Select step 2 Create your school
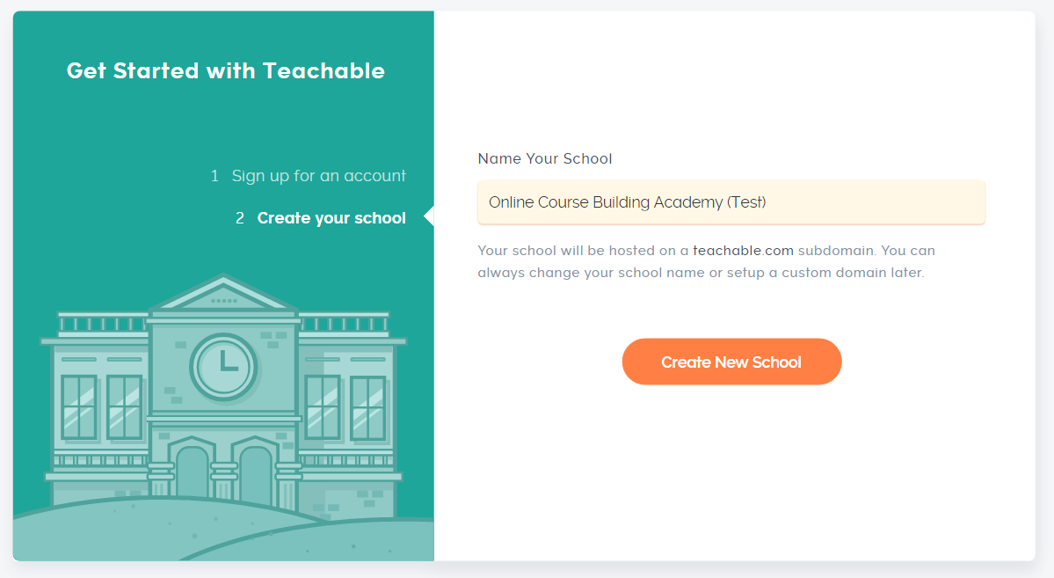 [x=321, y=218]
